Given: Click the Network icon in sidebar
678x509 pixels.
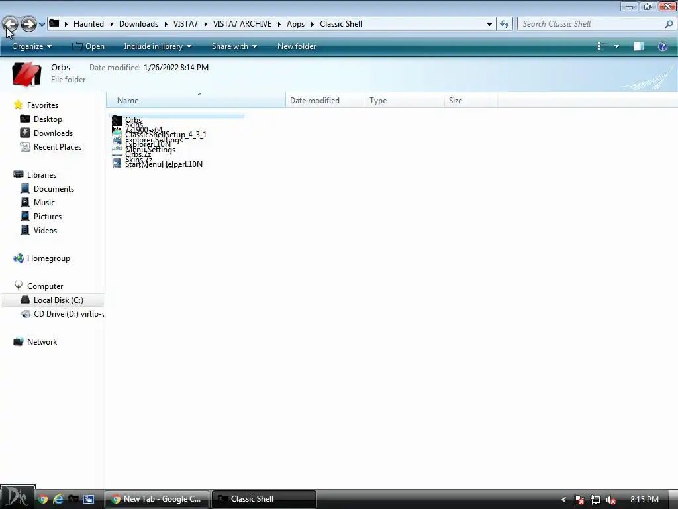Looking at the screenshot, I should click(x=18, y=341).
